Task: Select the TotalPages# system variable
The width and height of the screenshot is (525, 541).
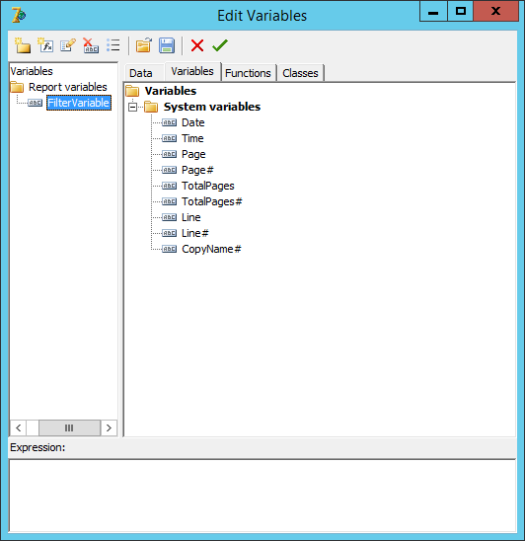Action: (212, 201)
